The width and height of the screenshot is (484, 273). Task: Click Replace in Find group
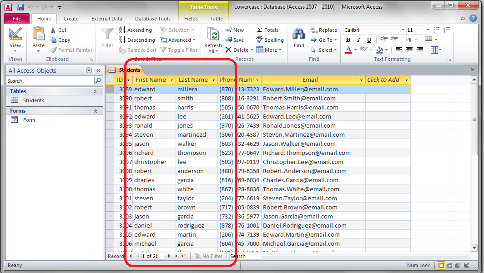coord(323,30)
